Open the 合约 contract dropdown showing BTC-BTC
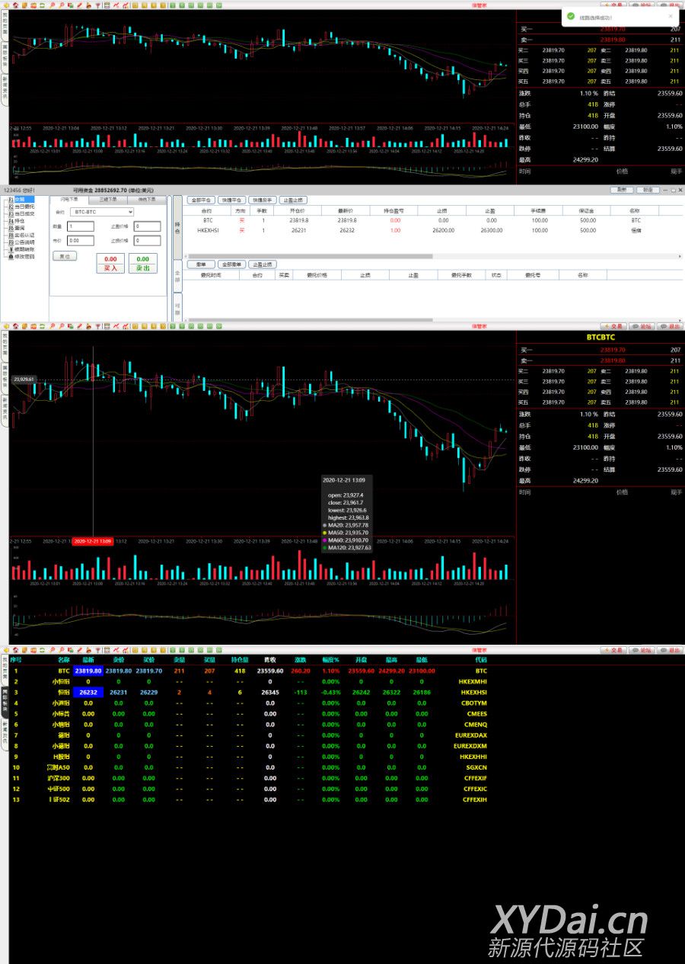This screenshot has width=685, height=964. [101, 212]
